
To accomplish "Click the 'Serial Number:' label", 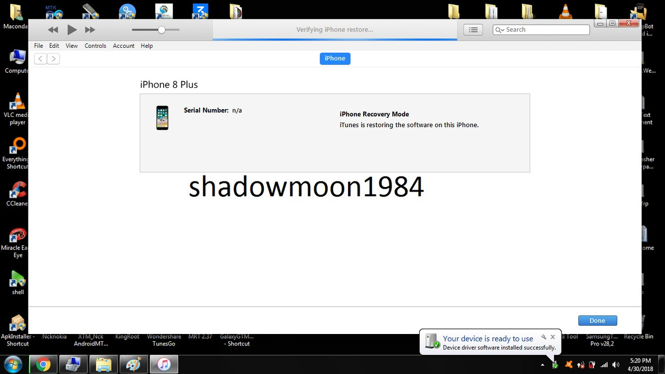I will [206, 110].
